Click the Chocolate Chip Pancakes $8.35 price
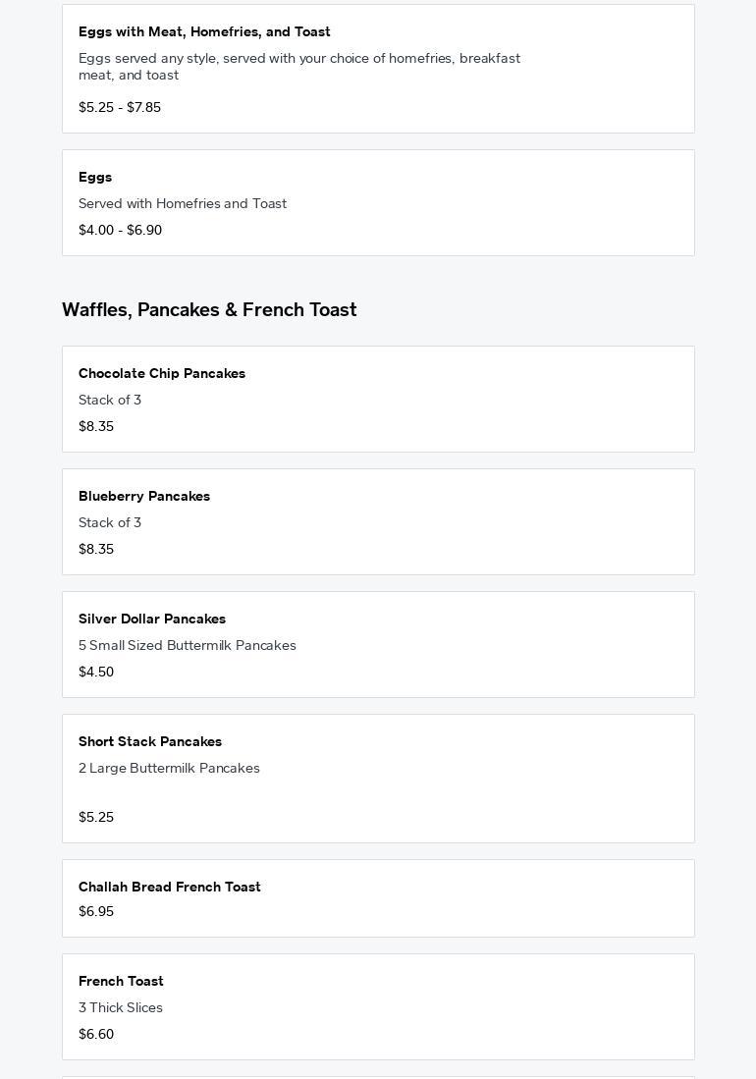756x1079 pixels. coord(96,426)
